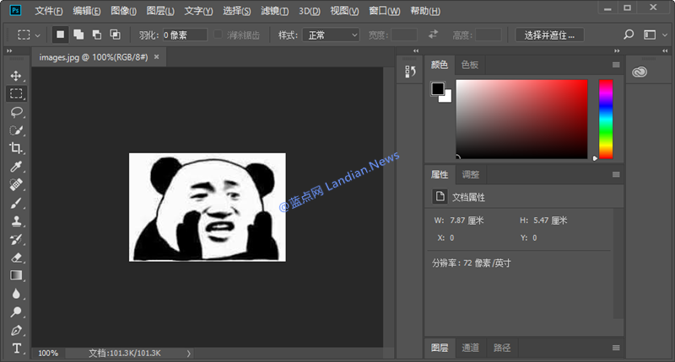675x362 pixels.
Task: Select the Horizontal Type tool
Action: 16,349
